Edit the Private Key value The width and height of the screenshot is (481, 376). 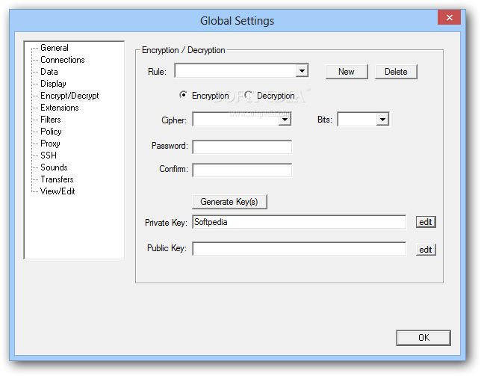426,222
